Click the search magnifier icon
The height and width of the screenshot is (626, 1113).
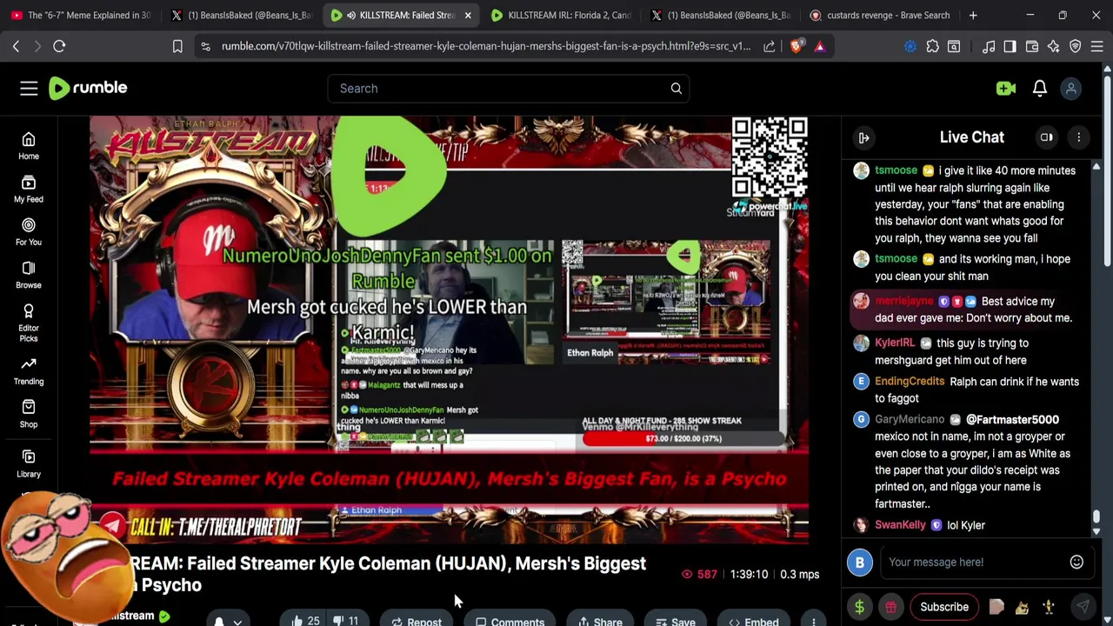tap(676, 88)
